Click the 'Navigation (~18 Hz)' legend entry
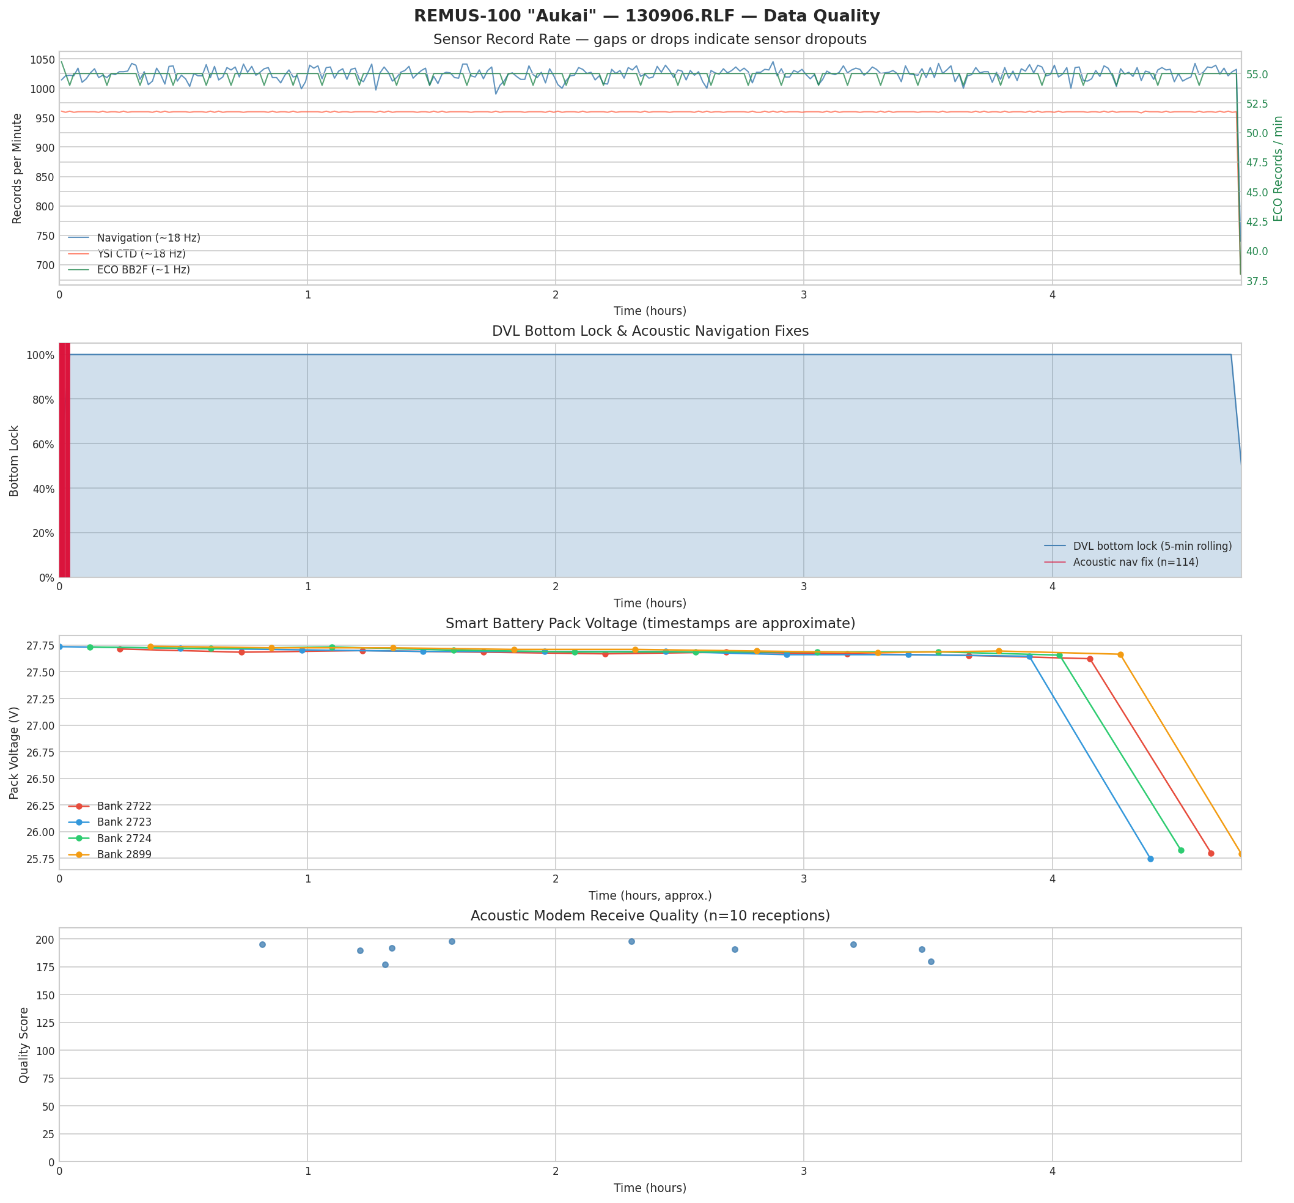The width and height of the screenshot is (1294, 1203). point(134,239)
